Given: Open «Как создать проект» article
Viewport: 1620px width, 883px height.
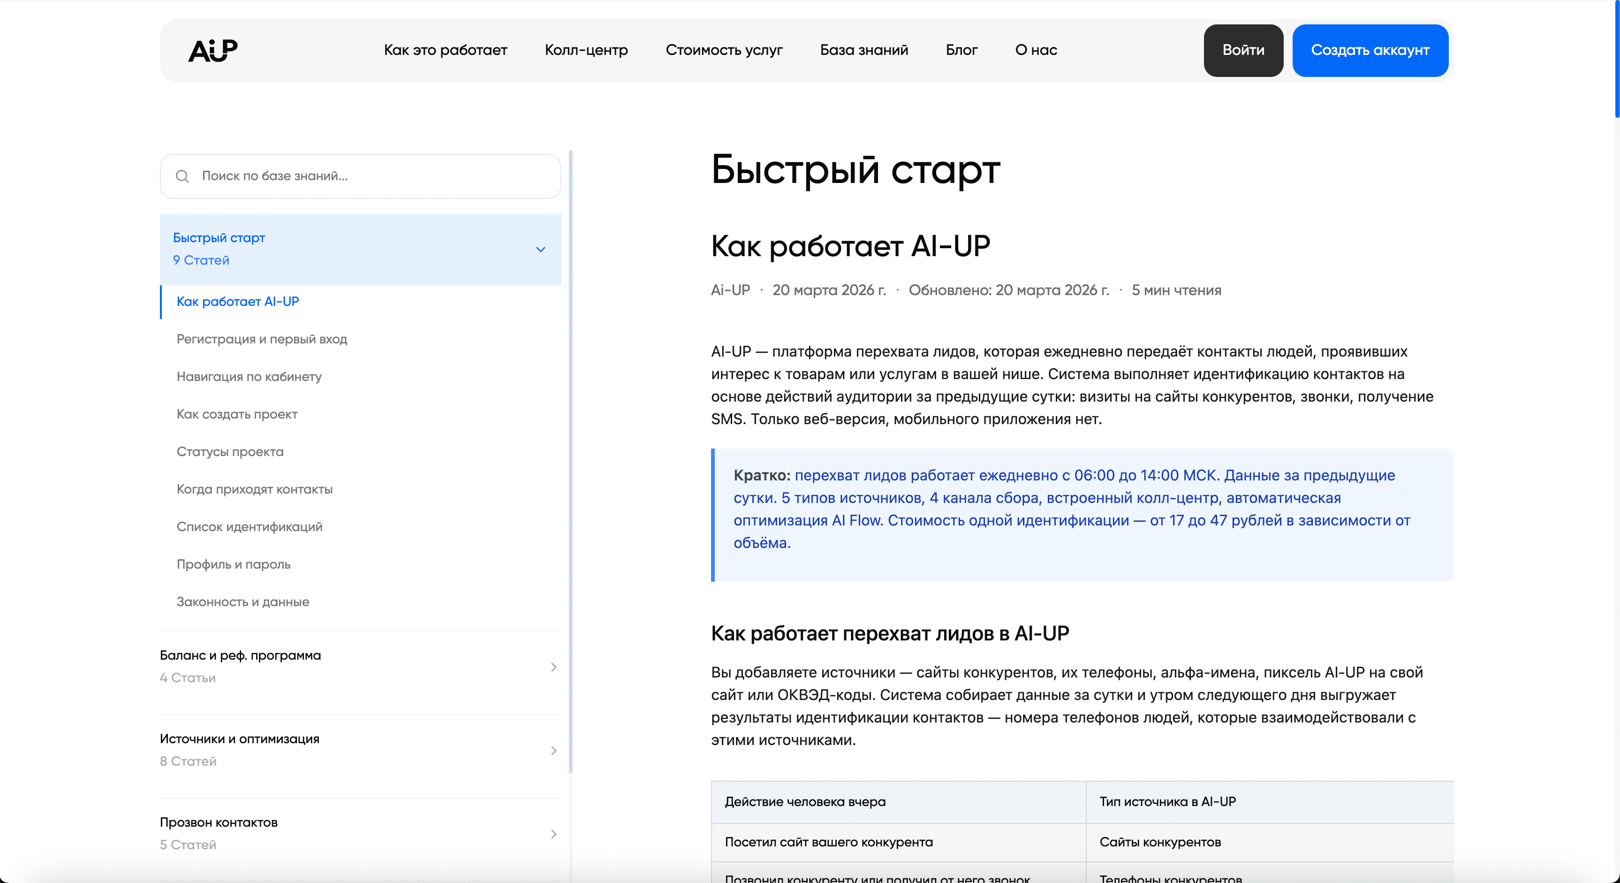Looking at the screenshot, I should coord(237,414).
